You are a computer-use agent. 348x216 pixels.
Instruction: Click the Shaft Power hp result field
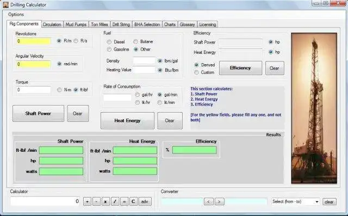[x=61, y=161]
